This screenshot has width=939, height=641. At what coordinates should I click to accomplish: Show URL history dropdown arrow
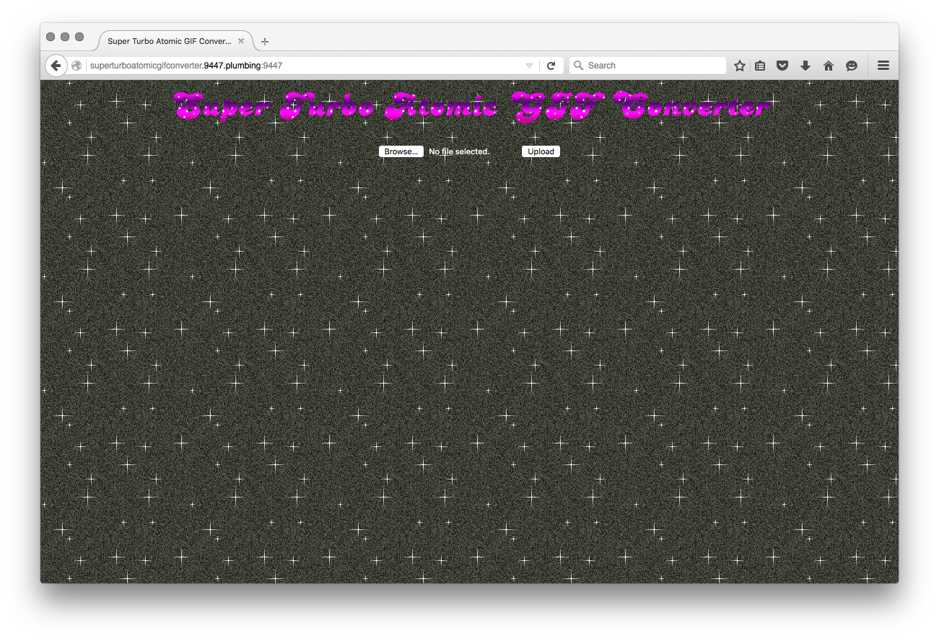tap(529, 66)
